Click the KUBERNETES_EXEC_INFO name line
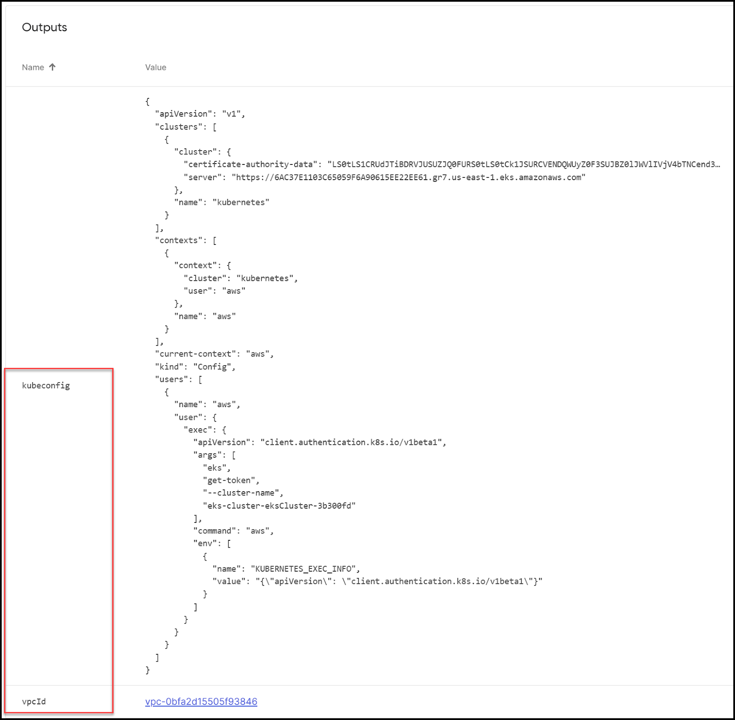 pyautogui.click(x=286, y=569)
